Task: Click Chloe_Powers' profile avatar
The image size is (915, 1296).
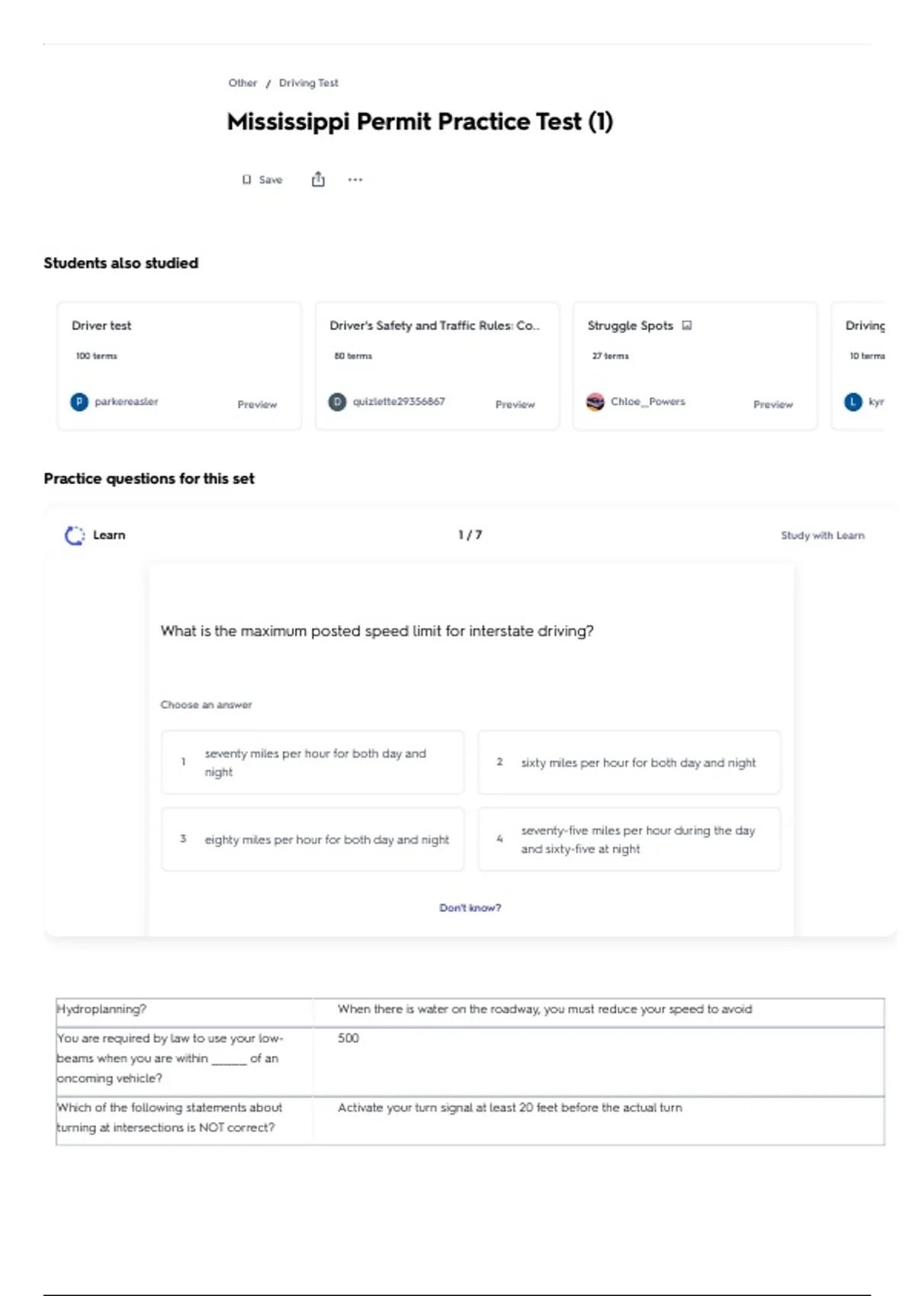Action: click(595, 402)
